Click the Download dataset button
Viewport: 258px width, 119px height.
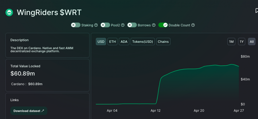[29, 111]
